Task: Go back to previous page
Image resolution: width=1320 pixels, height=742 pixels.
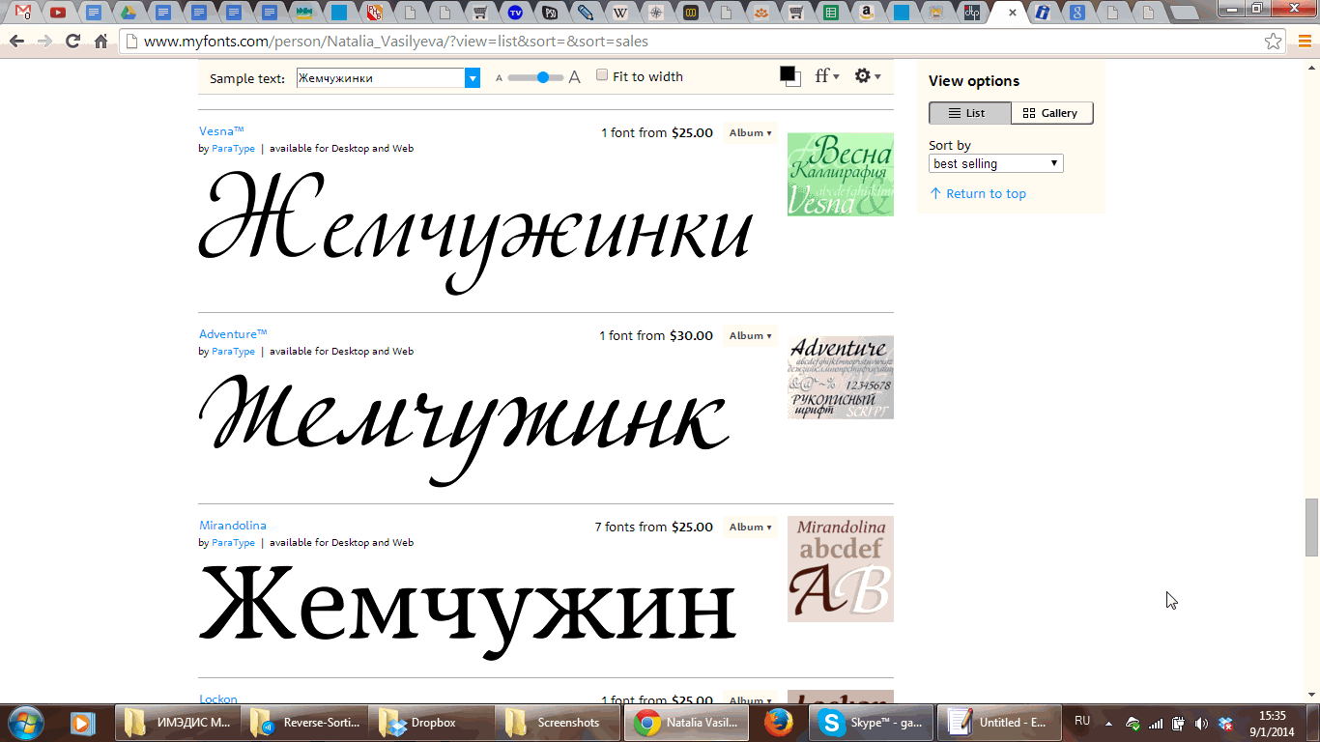Action: point(16,42)
